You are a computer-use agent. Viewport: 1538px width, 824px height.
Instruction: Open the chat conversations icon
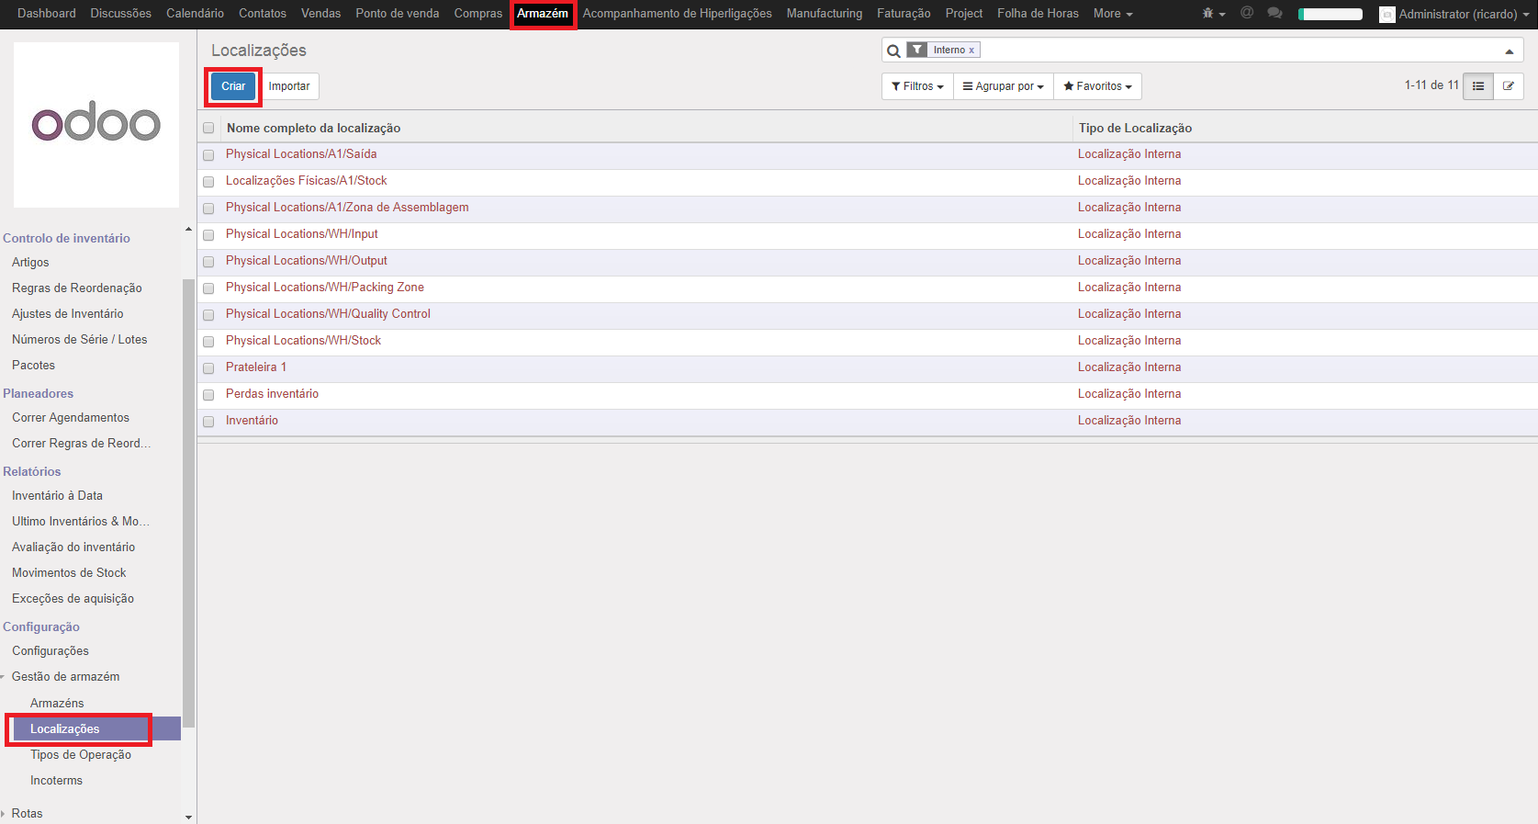[1274, 13]
